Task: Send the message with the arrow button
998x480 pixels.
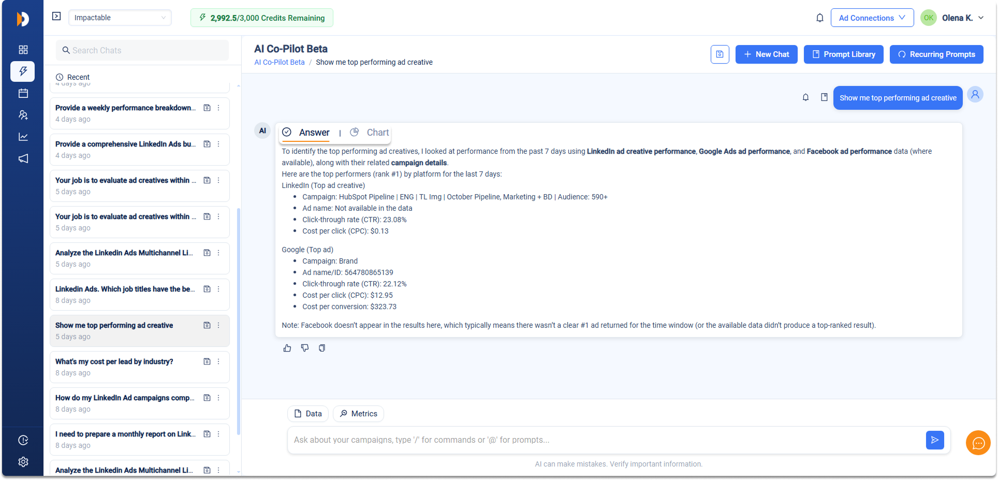Action: click(x=934, y=440)
